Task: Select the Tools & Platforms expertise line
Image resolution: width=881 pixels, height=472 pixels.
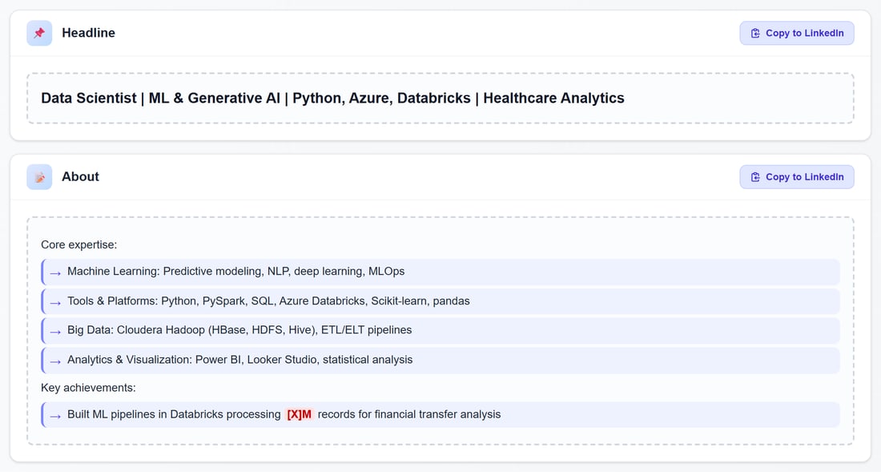Action: click(x=440, y=301)
